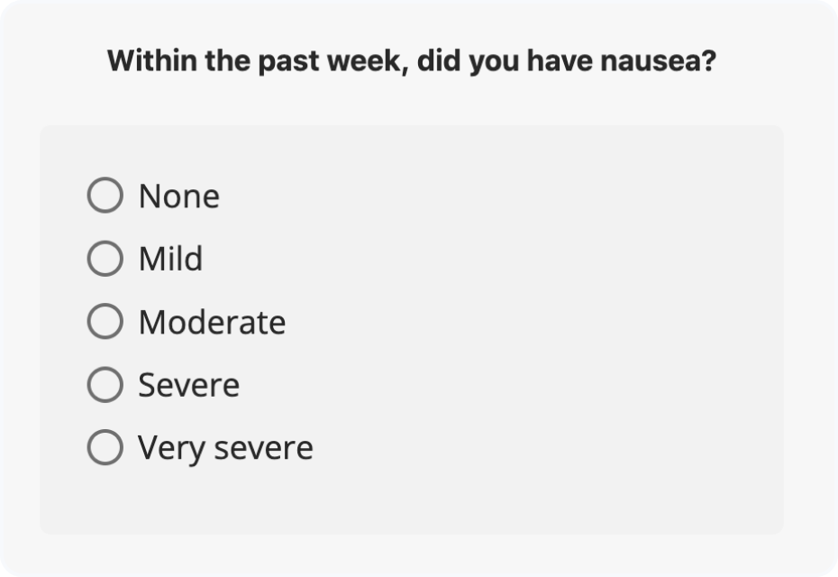Click the word 'severe' in the last option

pos(263,448)
